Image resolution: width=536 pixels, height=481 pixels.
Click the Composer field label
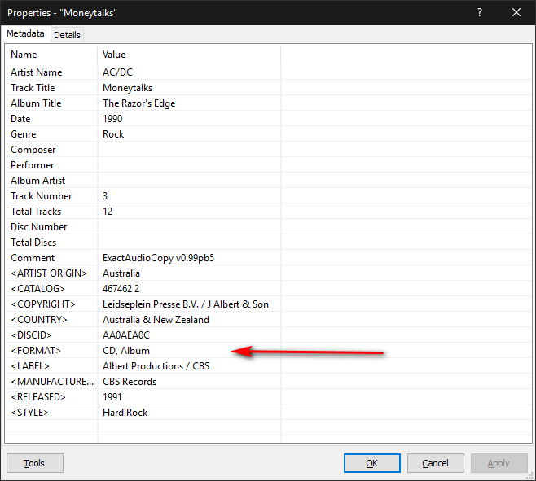(33, 150)
